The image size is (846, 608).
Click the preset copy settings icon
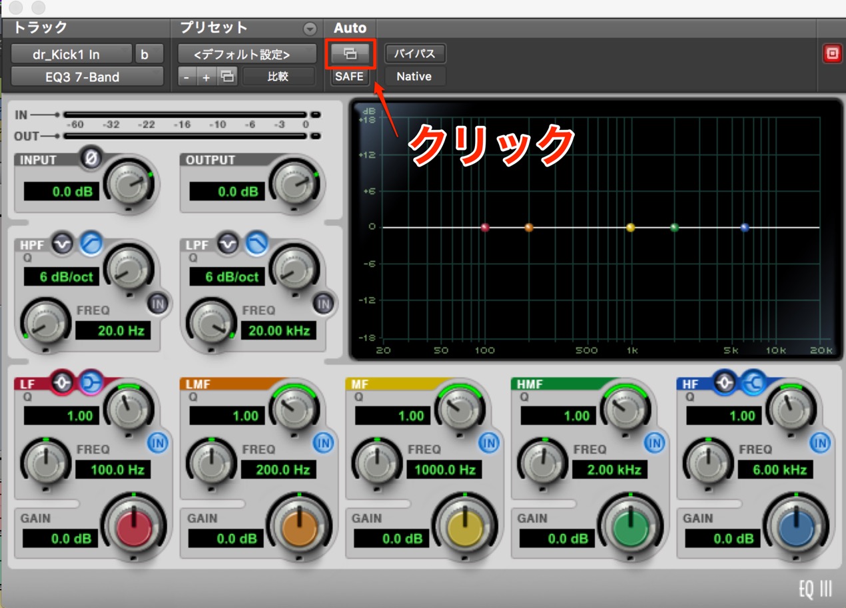click(x=228, y=77)
